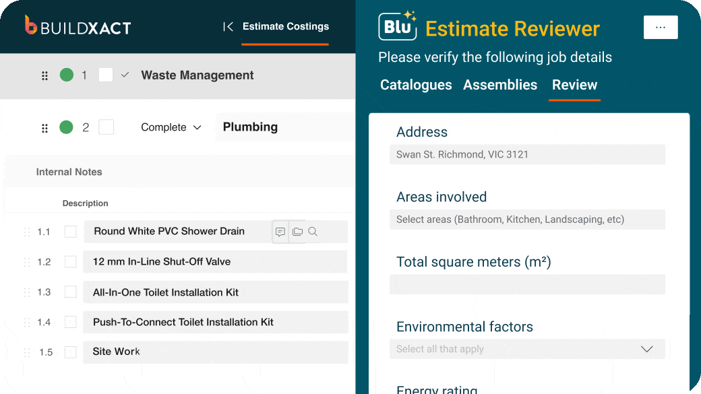Select the checkbox next to Plumbing
This screenshot has height=394, width=701.
106,127
